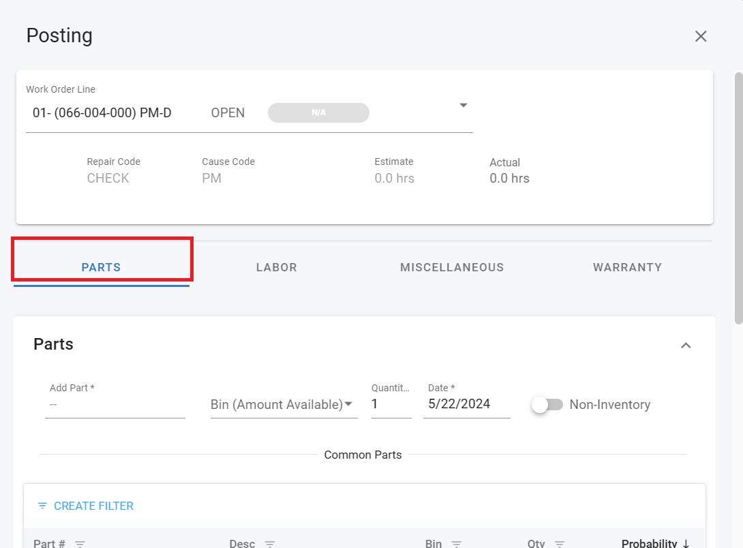Click the N/A status badge
This screenshot has width=743, height=548.
coord(318,112)
